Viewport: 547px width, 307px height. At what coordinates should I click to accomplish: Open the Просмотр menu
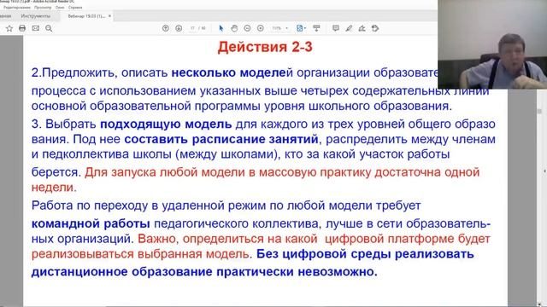tap(43, 8)
